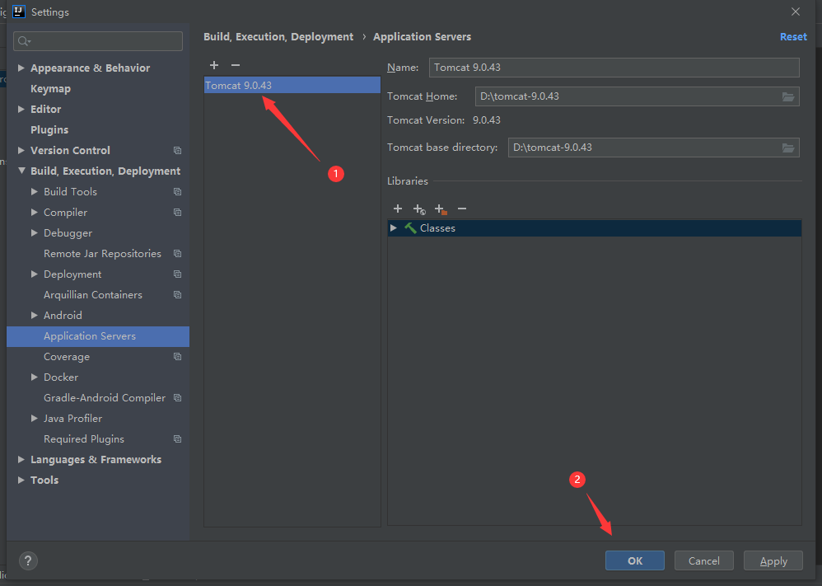Remove library with minus icon under Libraries
The image size is (822, 586).
tap(462, 209)
